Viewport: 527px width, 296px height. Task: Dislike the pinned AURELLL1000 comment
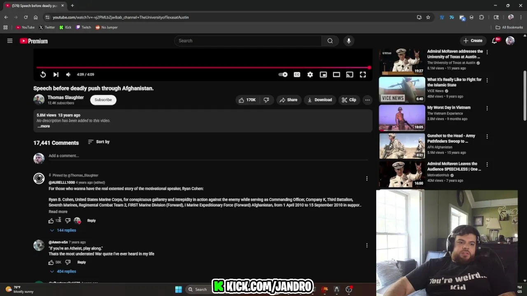68,221
